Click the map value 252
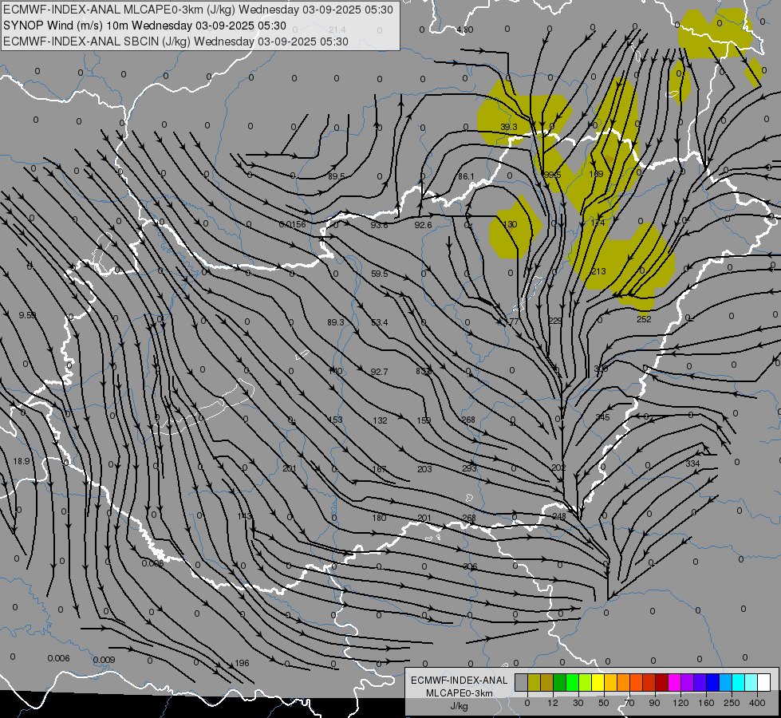The width and height of the screenshot is (781, 718). pyautogui.click(x=644, y=319)
